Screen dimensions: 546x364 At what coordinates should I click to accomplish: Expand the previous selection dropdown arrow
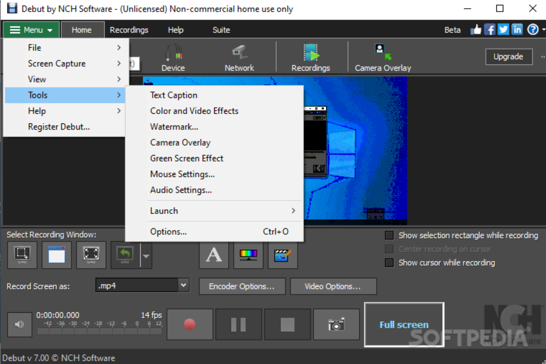click(x=146, y=255)
